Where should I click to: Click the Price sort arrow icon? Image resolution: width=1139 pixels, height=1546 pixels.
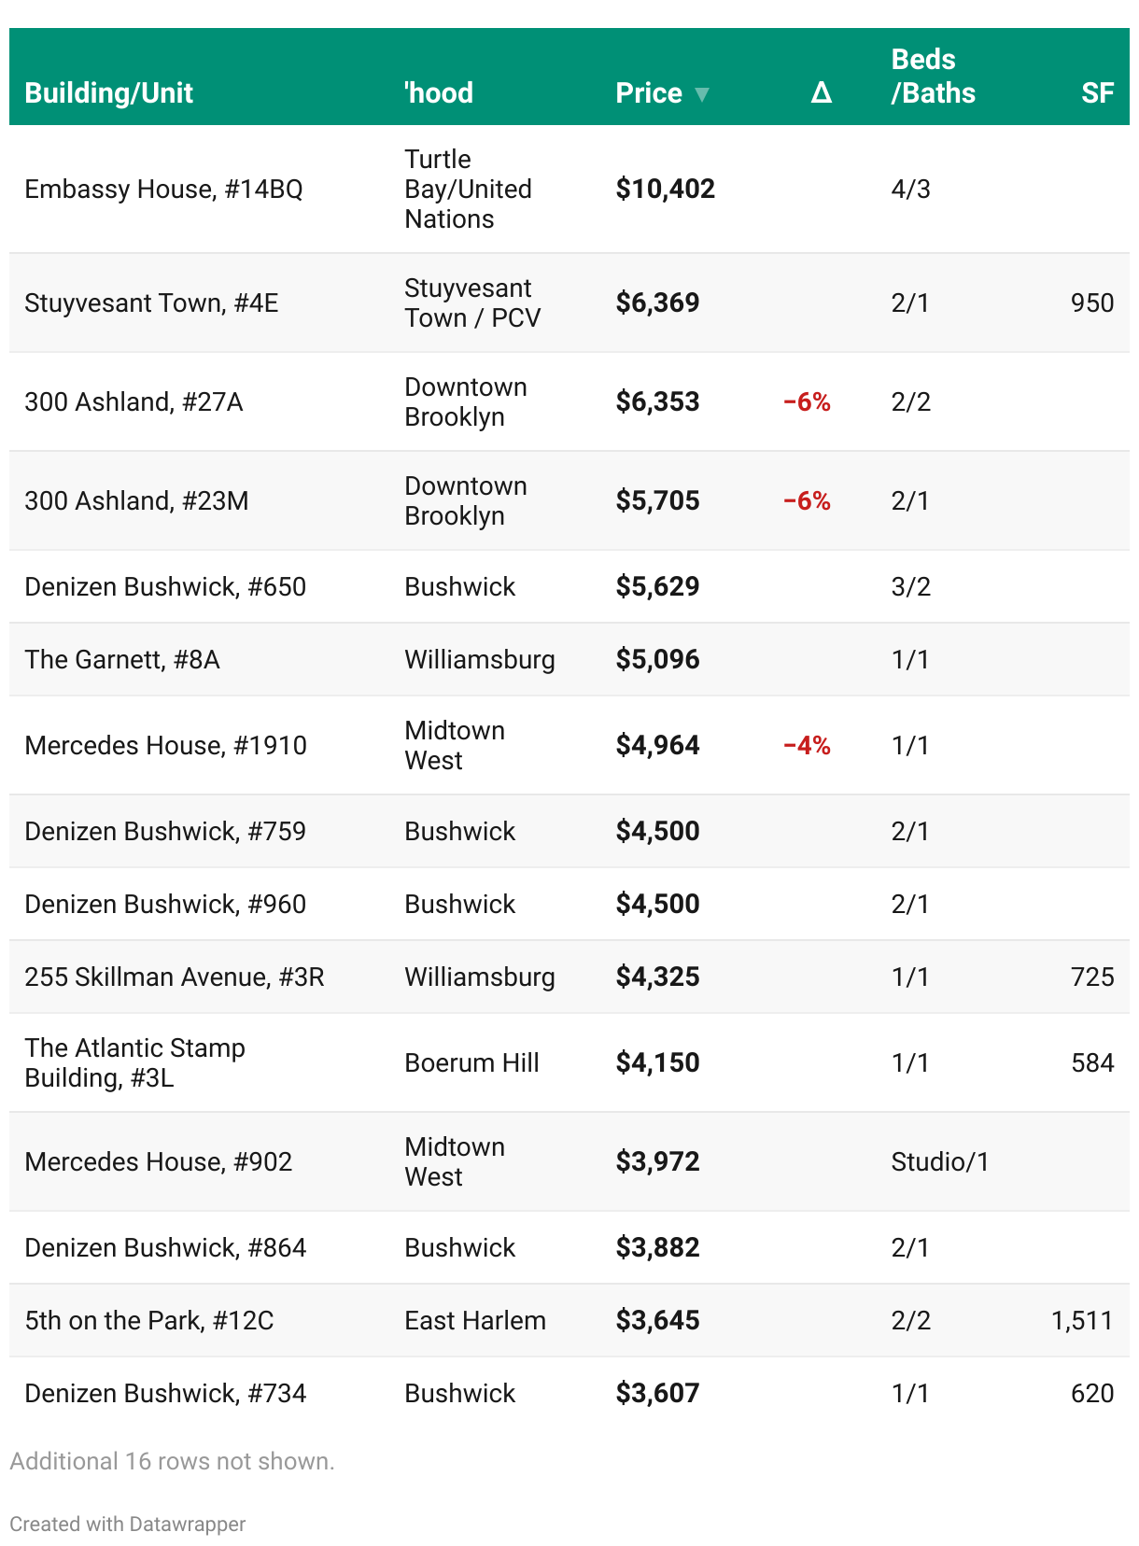(x=702, y=94)
